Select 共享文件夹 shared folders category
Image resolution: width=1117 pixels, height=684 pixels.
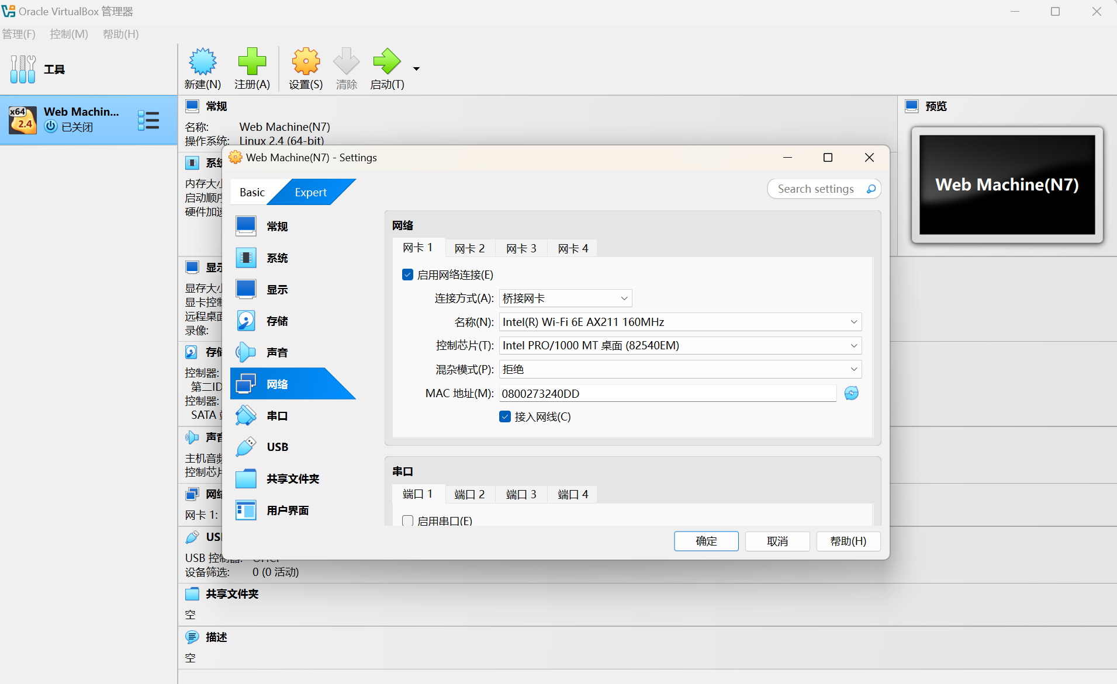[x=292, y=478]
